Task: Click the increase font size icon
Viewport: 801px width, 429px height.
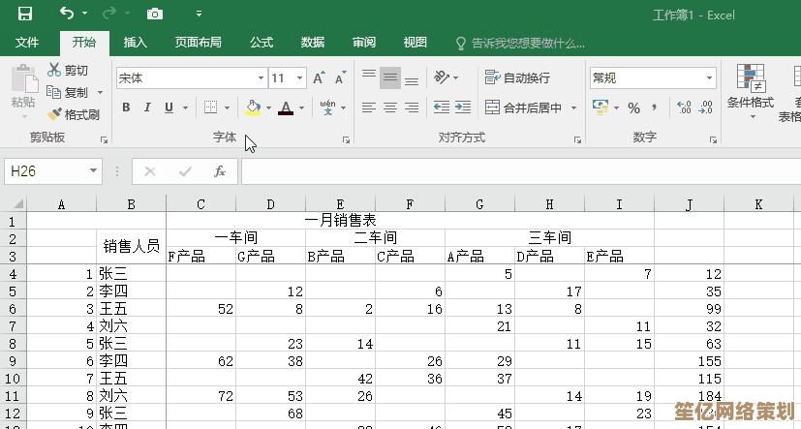Action: click(x=320, y=78)
